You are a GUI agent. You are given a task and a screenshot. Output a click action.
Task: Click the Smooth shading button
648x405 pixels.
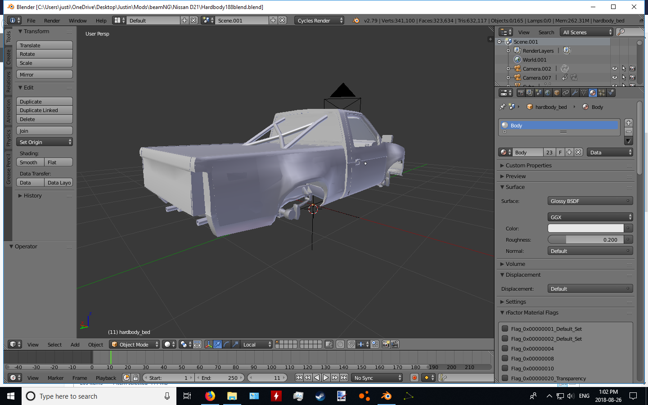tap(30, 162)
